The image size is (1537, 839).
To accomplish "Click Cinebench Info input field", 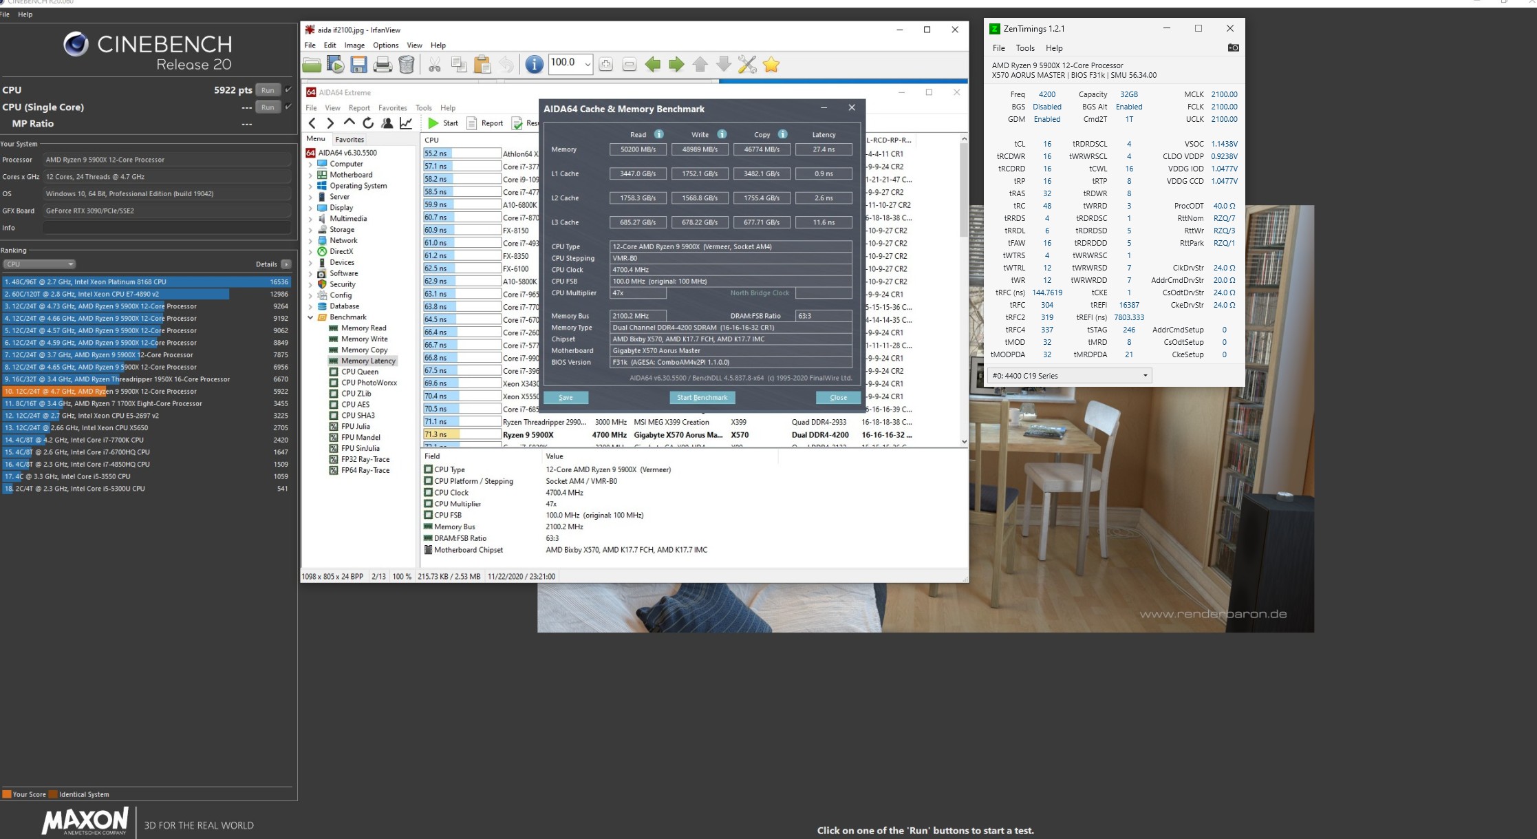I will click(x=167, y=228).
